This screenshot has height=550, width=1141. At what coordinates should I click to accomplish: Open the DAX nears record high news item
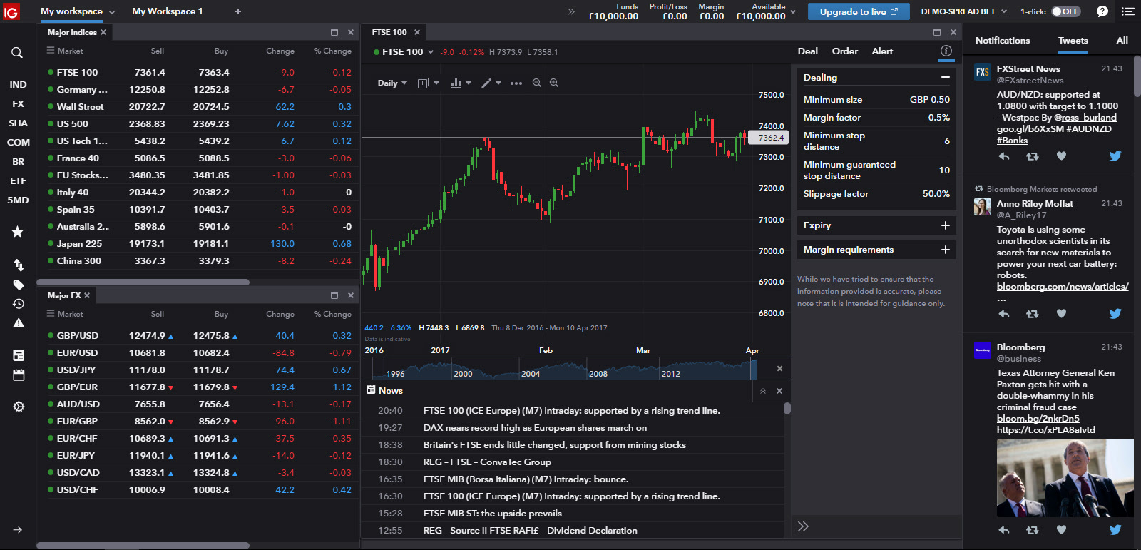point(535,428)
